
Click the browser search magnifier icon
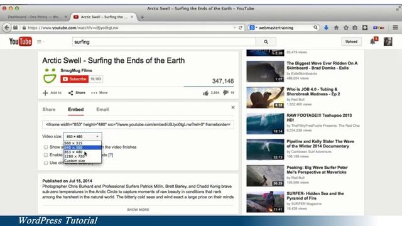tap(315, 28)
